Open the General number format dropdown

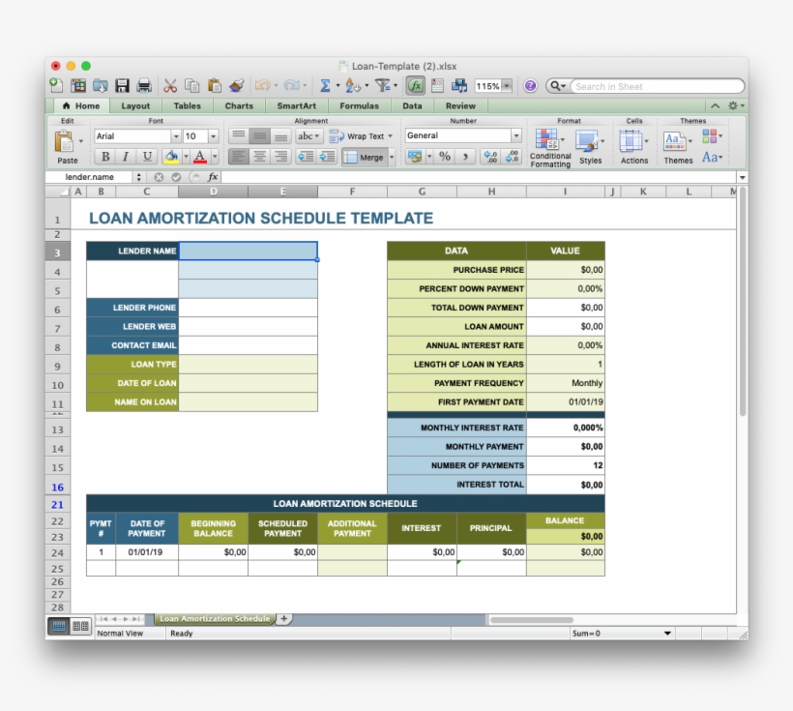coord(515,135)
